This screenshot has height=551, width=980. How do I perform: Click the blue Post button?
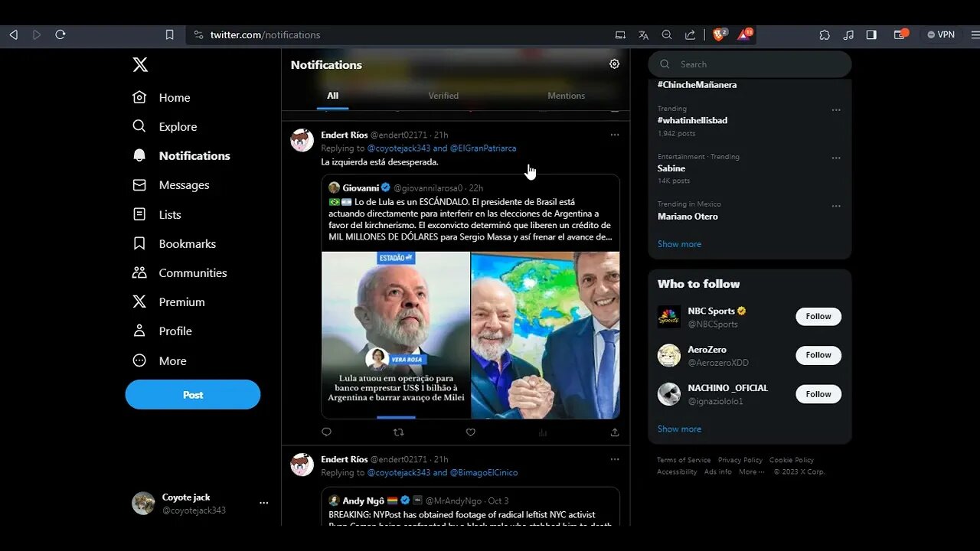(x=193, y=395)
